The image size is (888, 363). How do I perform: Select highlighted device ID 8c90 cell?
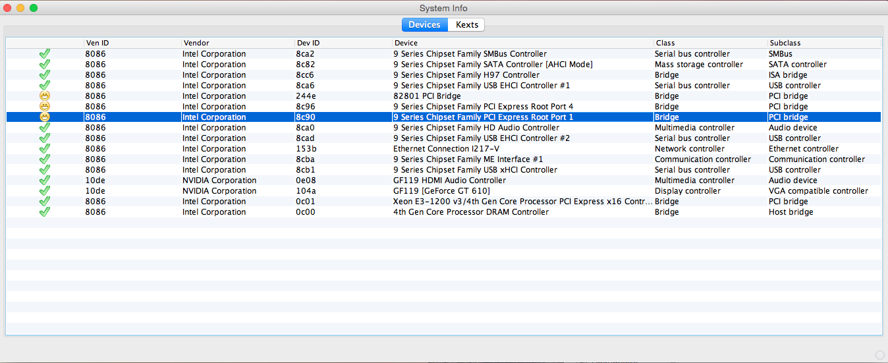point(306,117)
